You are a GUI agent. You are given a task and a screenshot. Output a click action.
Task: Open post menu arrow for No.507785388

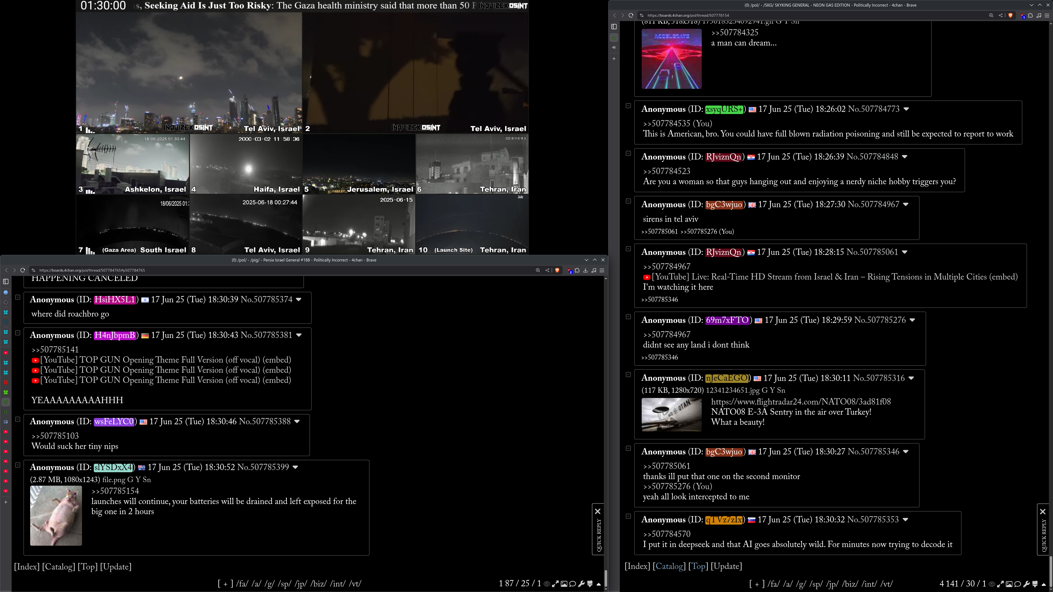click(297, 422)
